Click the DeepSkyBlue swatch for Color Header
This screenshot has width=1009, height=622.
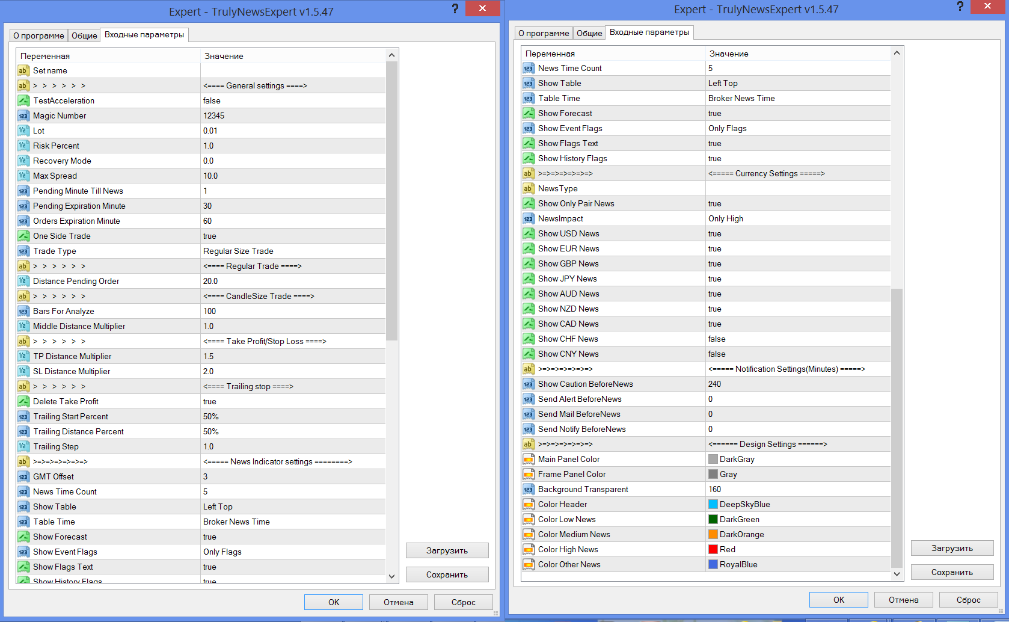point(713,504)
